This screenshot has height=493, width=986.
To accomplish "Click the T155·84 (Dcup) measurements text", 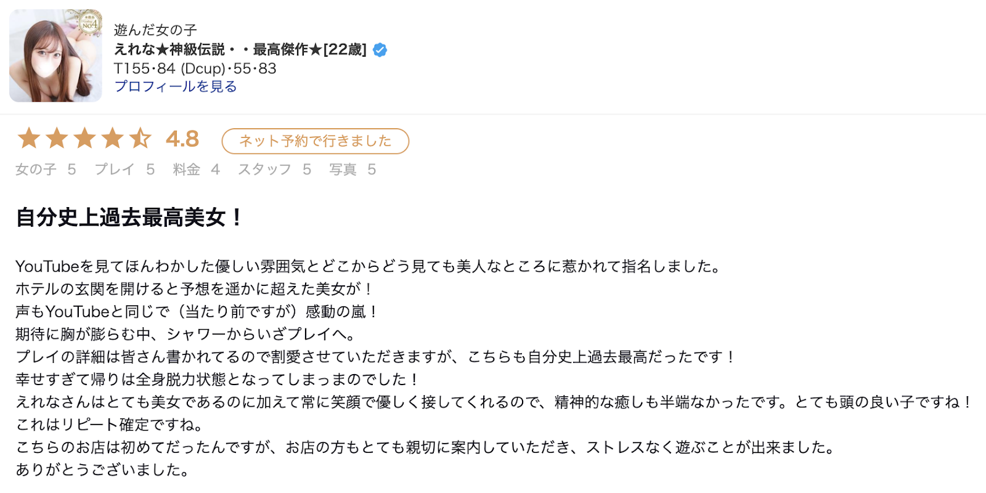I will (x=195, y=68).
